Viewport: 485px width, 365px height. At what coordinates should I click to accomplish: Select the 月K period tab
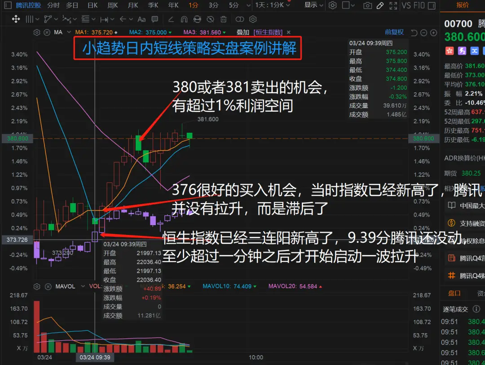[133, 5]
